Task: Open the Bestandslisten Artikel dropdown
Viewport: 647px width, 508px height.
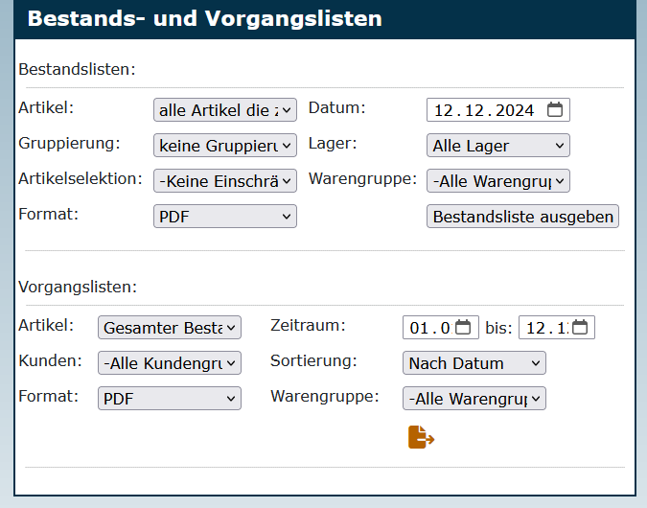Action: coord(225,110)
